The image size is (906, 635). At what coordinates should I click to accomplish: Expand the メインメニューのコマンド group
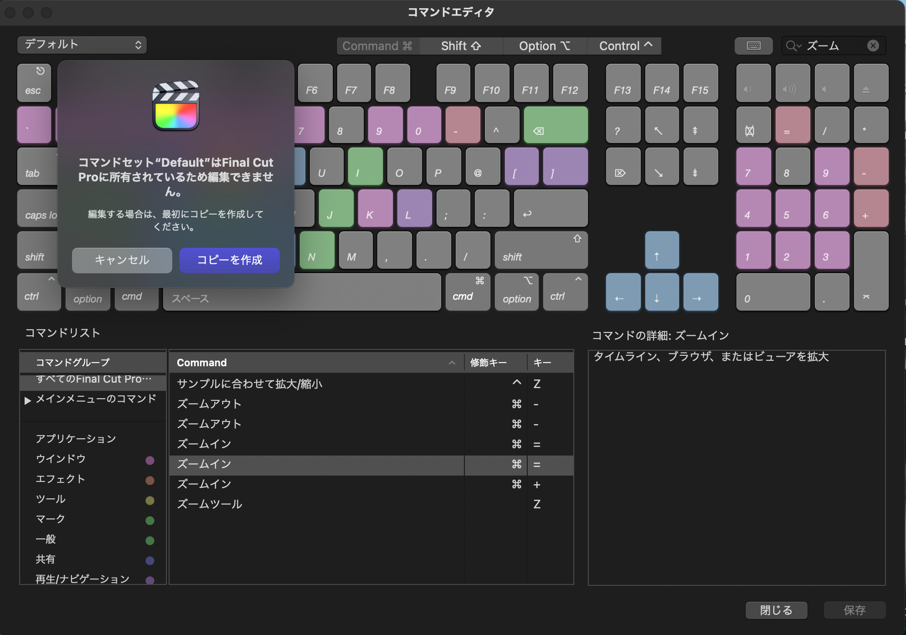[28, 400]
